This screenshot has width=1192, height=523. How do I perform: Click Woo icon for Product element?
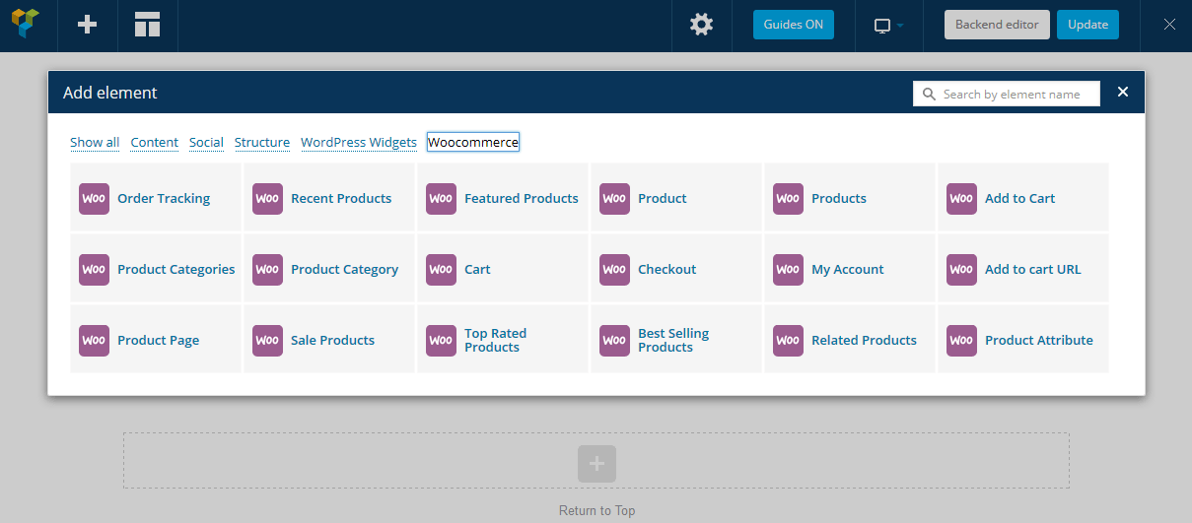(615, 198)
